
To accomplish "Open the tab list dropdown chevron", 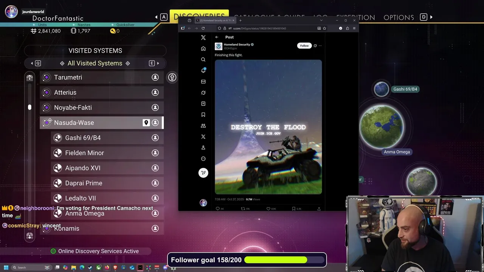I will (321, 20).
